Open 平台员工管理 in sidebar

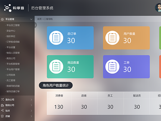13,25
